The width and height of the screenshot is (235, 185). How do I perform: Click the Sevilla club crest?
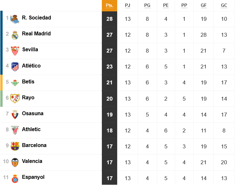click(15, 51)
